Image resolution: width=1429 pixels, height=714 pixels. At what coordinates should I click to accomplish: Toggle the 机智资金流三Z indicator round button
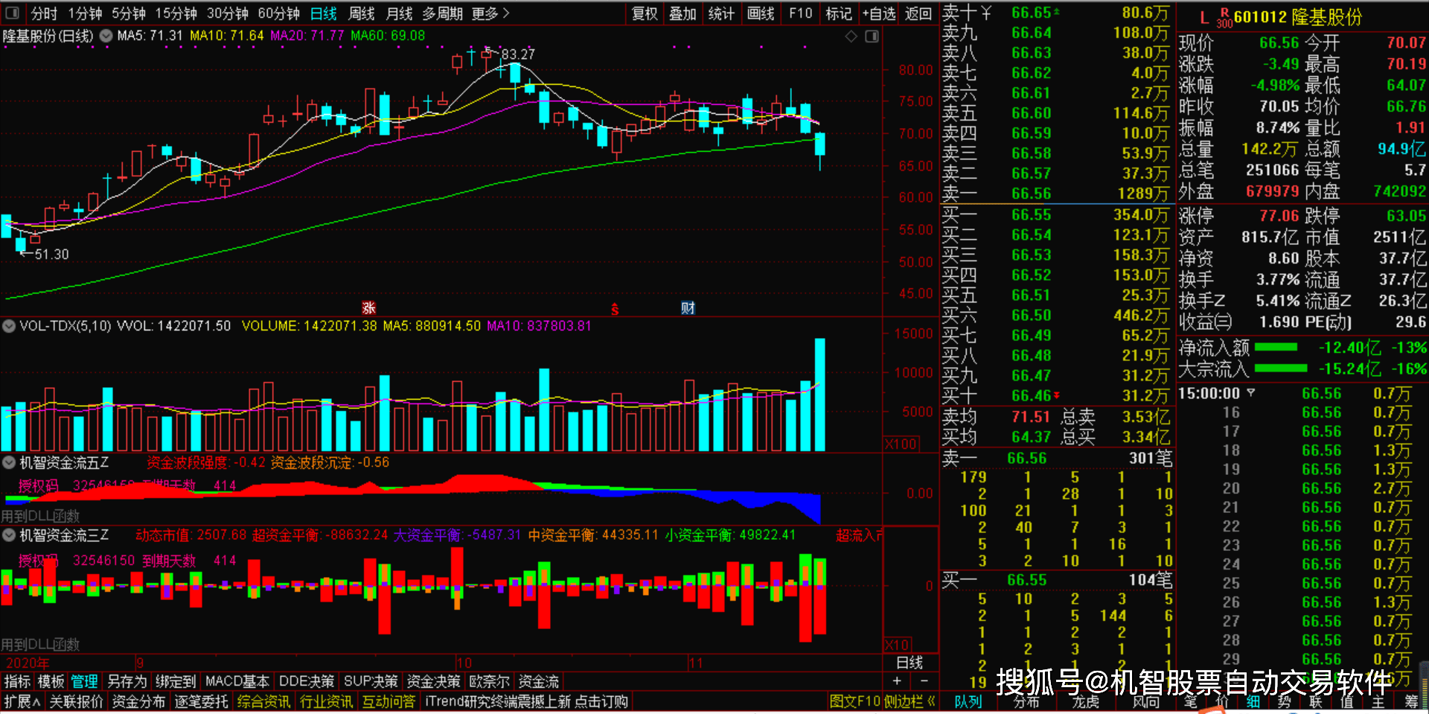click(9, 535)
